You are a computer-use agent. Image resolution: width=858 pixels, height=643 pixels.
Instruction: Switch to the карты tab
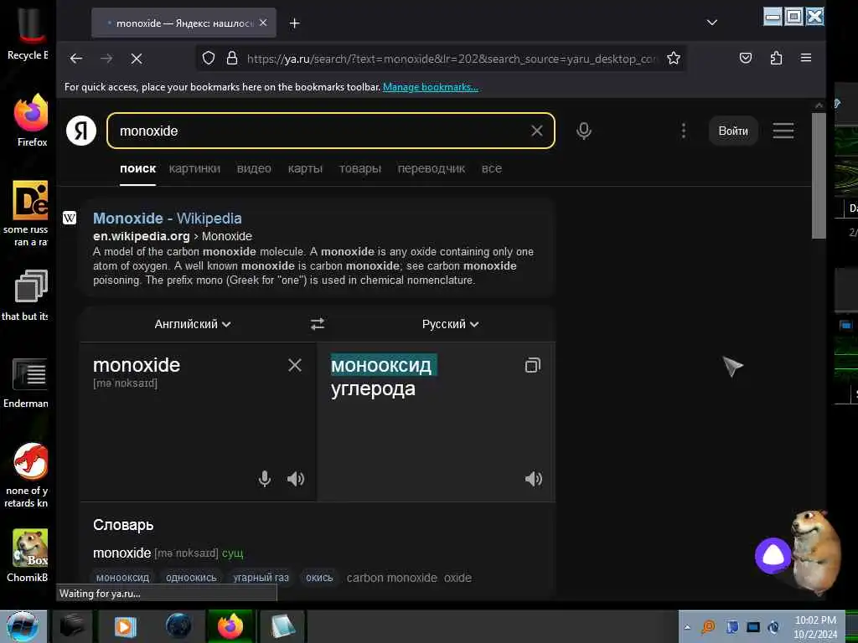[305, 168]
